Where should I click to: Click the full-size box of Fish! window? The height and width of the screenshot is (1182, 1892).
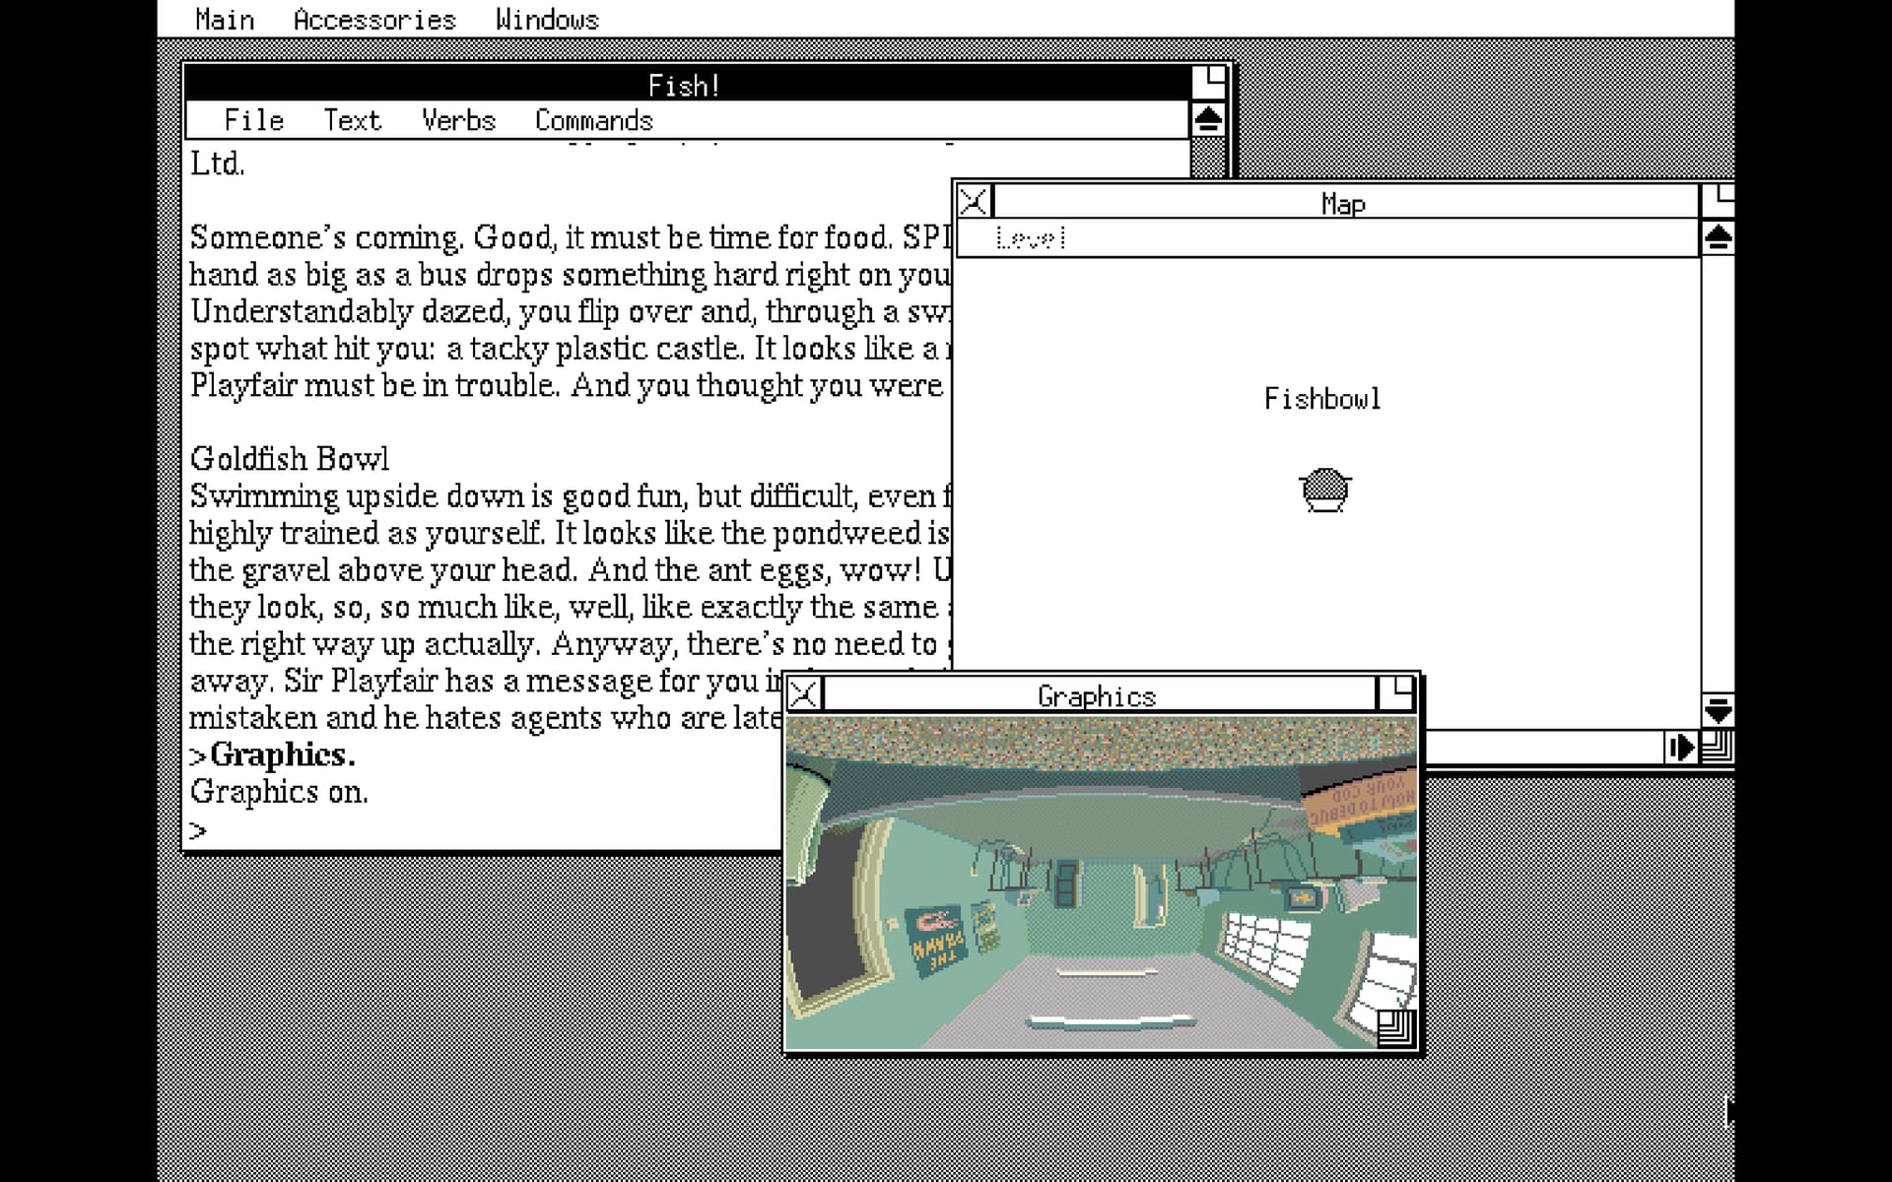1208,82
